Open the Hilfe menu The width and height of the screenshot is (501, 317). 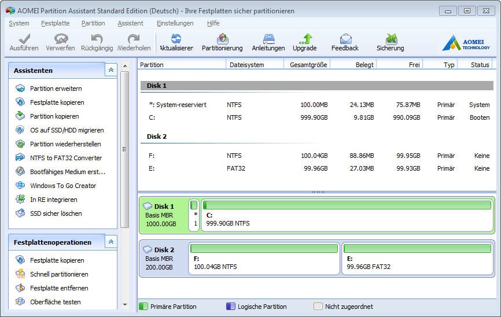[213, 23]
